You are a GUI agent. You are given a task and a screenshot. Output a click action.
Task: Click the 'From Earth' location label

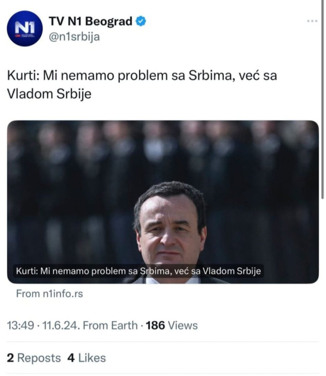110,325
